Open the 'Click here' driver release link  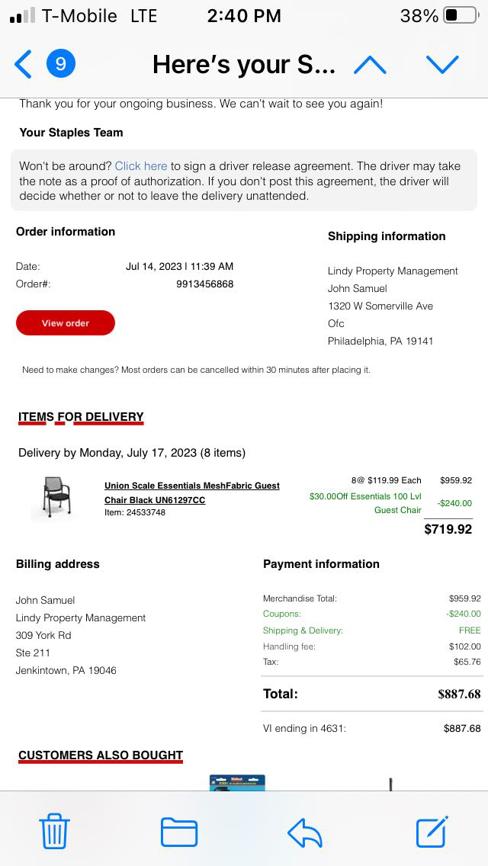click(x=141, y=165)
